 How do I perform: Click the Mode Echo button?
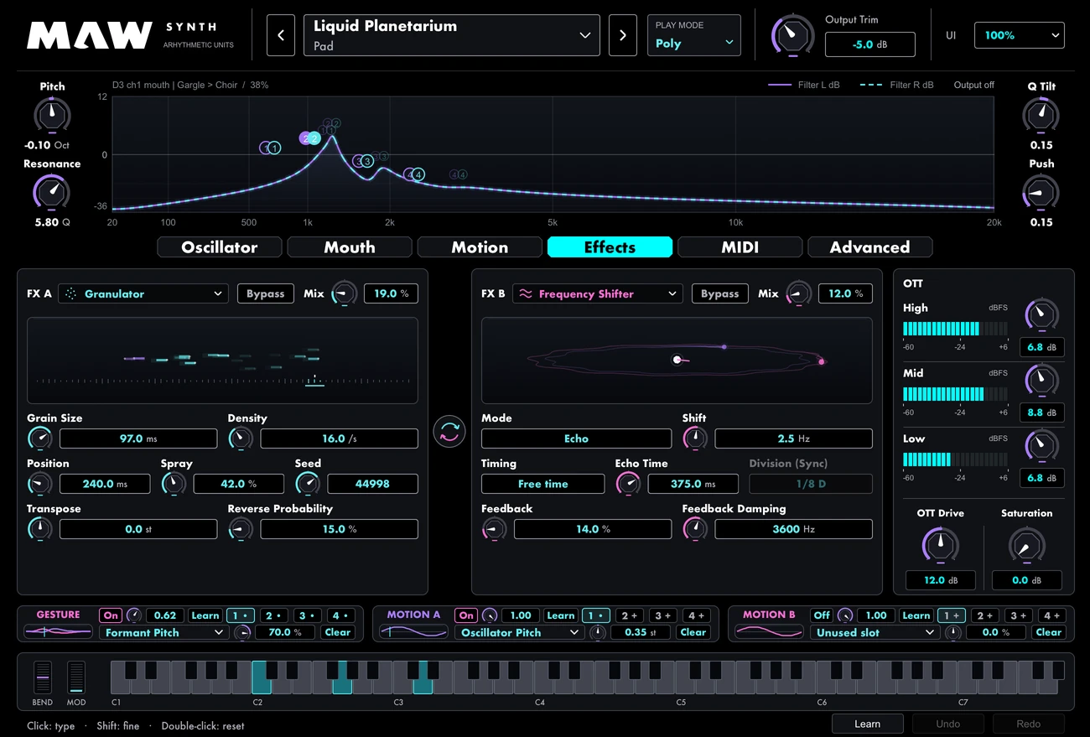576,439
